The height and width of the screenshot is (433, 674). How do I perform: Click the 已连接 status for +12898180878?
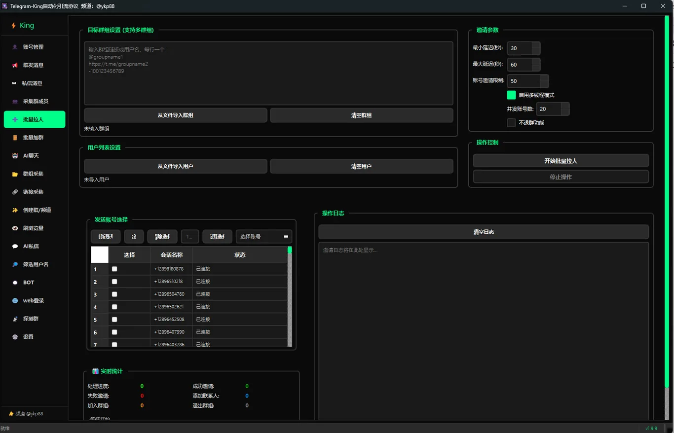tap(203, 269)
